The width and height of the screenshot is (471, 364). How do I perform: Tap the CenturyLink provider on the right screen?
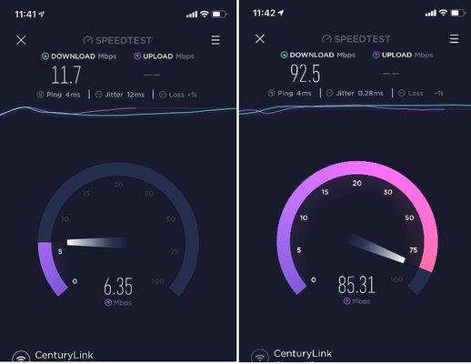click(303, 353)
